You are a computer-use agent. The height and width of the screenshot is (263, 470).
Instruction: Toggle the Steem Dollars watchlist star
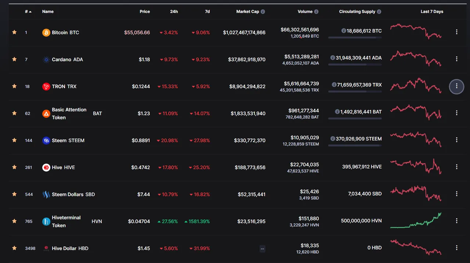pos(14,194)
